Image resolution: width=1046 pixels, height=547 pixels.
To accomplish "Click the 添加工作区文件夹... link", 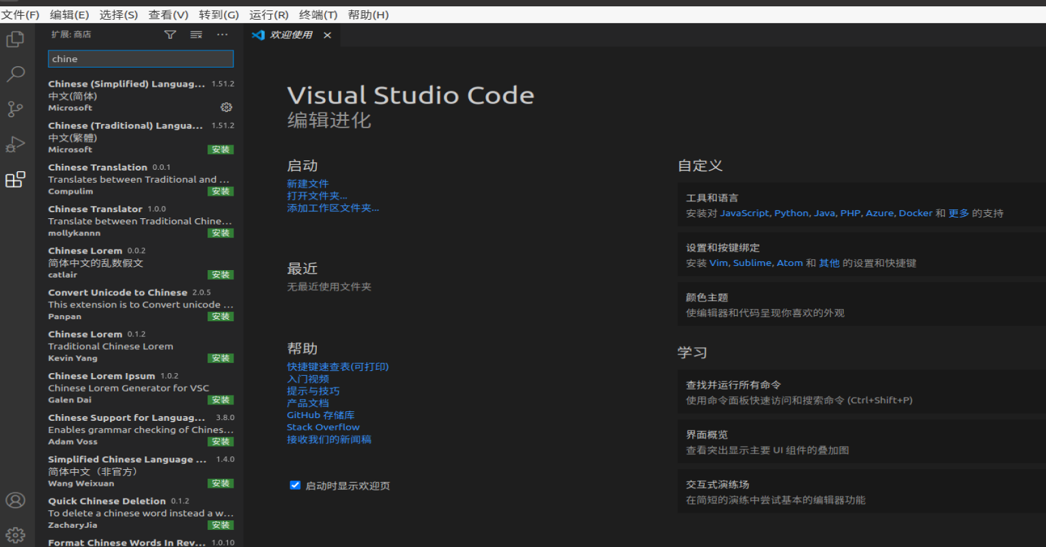I will coord(333,208).
